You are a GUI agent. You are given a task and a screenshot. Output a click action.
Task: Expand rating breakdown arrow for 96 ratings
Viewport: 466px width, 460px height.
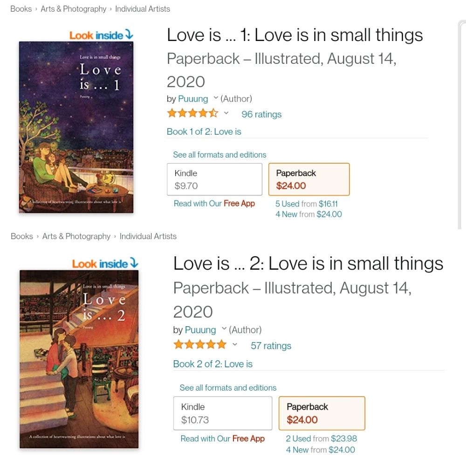point(226,113)
